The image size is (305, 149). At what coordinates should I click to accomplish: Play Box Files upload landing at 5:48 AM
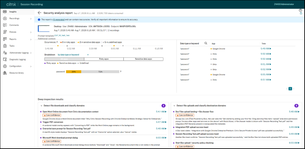294,112
